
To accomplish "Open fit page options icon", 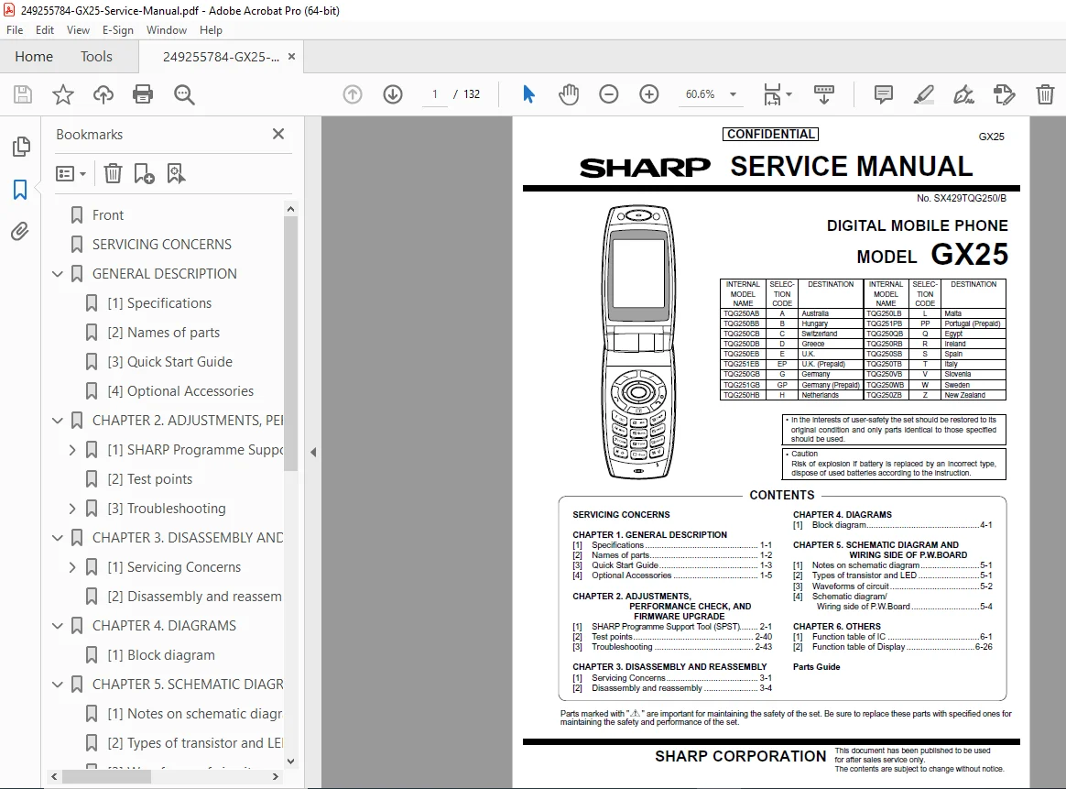I will click(x=778, y=93).
